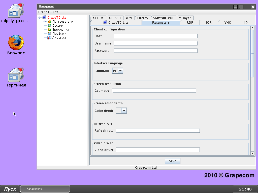
Task: Click the Geometry input field
Action: (154, 90)
